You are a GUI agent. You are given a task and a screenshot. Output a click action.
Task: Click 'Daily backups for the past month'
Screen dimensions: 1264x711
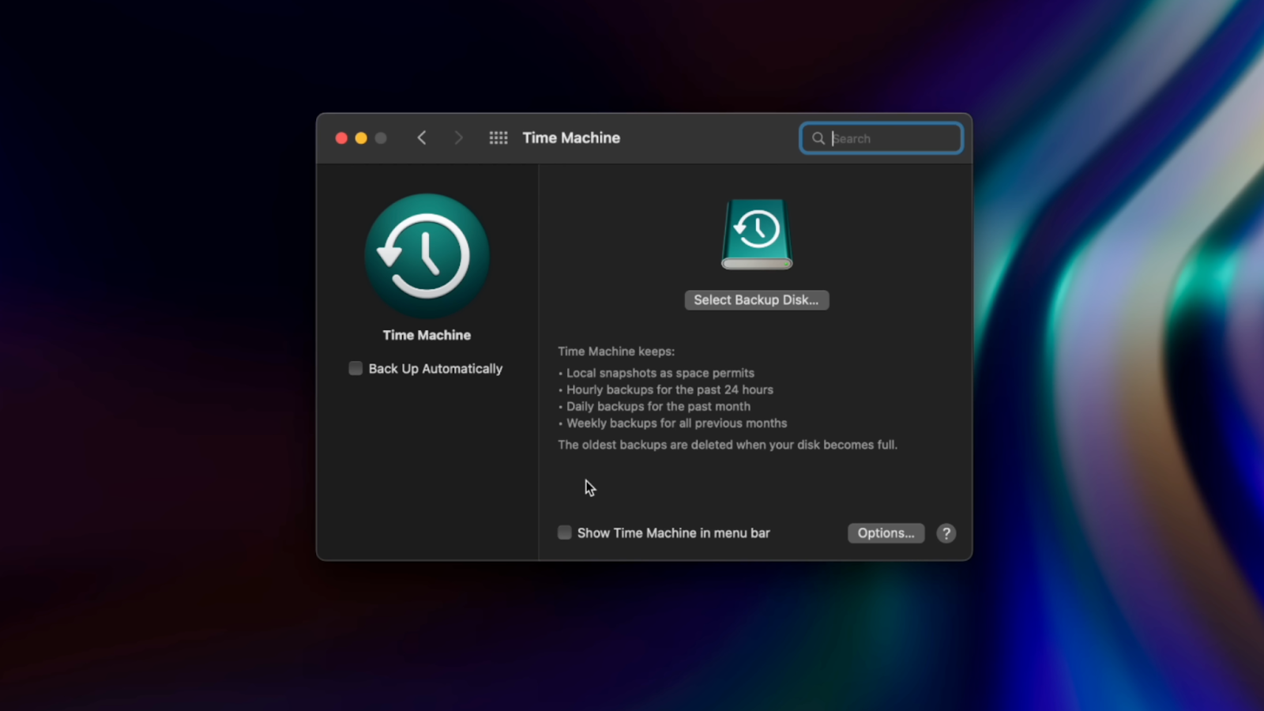pos(658,406)
